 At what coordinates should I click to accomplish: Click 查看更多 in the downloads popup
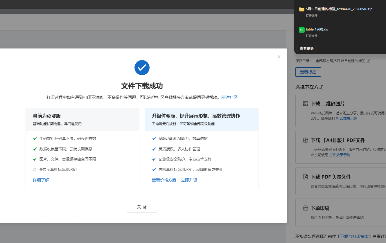click(307, 48)
